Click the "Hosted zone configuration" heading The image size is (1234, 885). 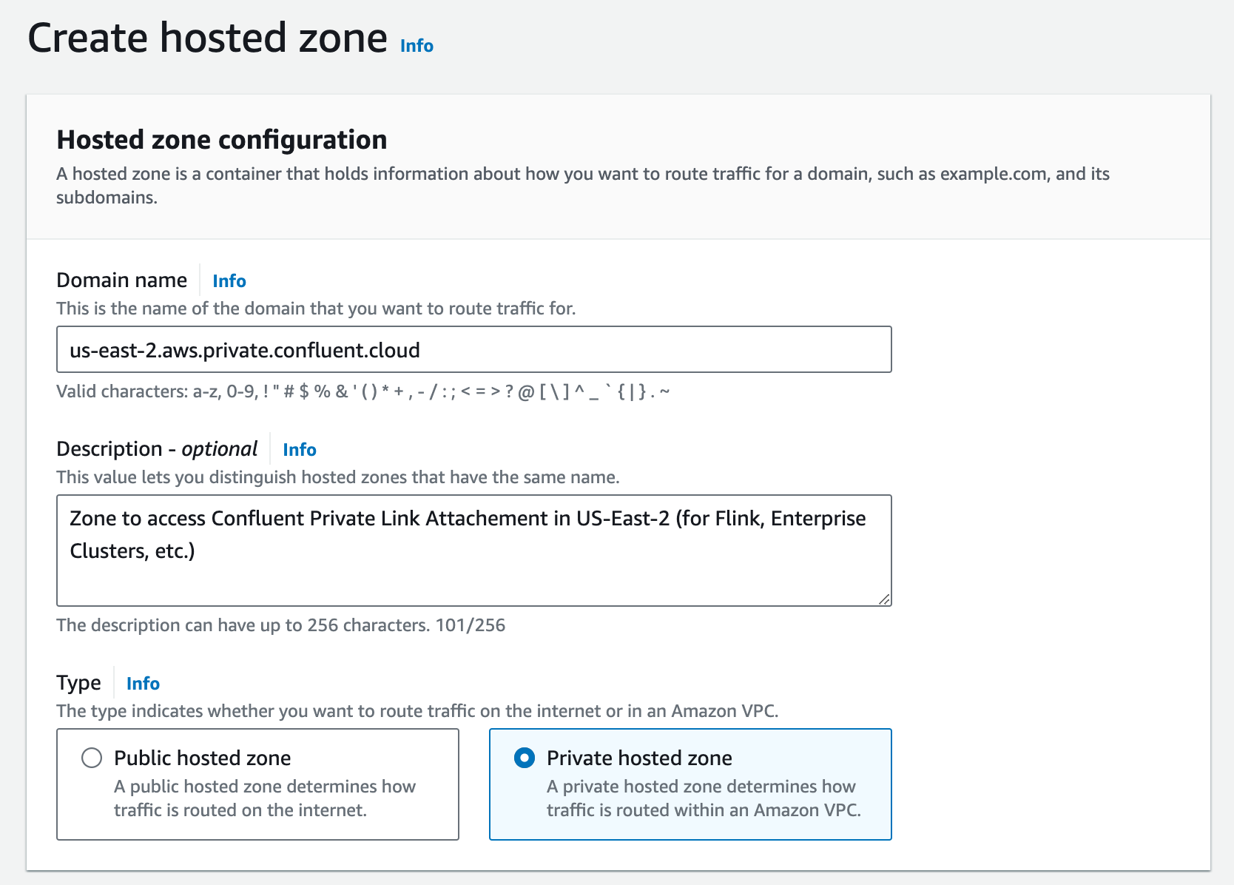coord(222,140)
